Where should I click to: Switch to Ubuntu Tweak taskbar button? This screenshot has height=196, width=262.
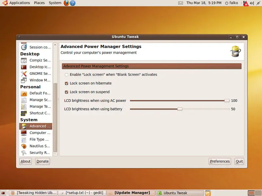180,193
